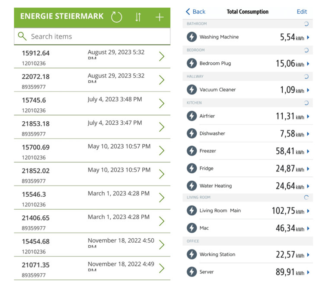Click the Washing Machine power bolt icon
Viewport: 332px width, 289px height.
tap(192, 37)
